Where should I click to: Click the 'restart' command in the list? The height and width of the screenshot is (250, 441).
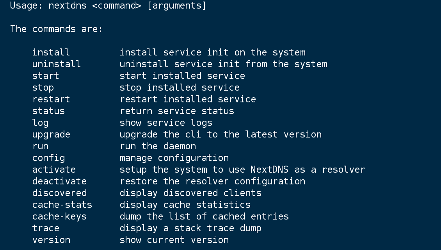[x=51, y=99]
